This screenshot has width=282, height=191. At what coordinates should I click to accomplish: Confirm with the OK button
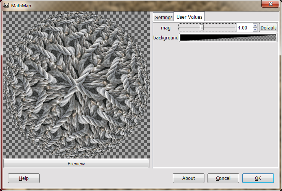pos(258,178)
